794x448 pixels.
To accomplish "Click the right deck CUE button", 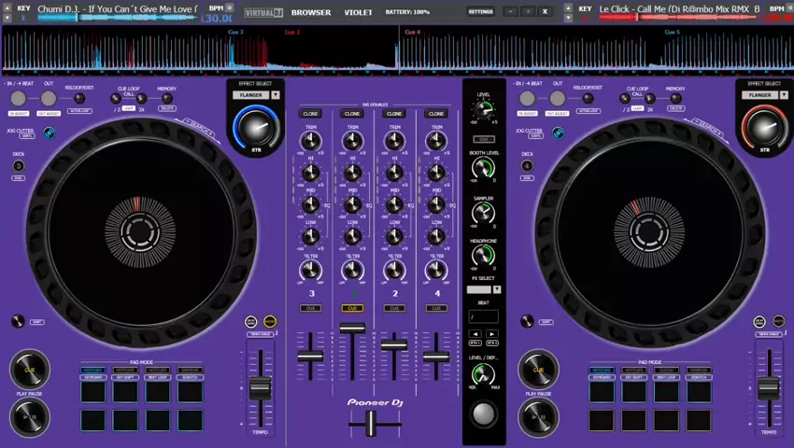I will 539,370.
